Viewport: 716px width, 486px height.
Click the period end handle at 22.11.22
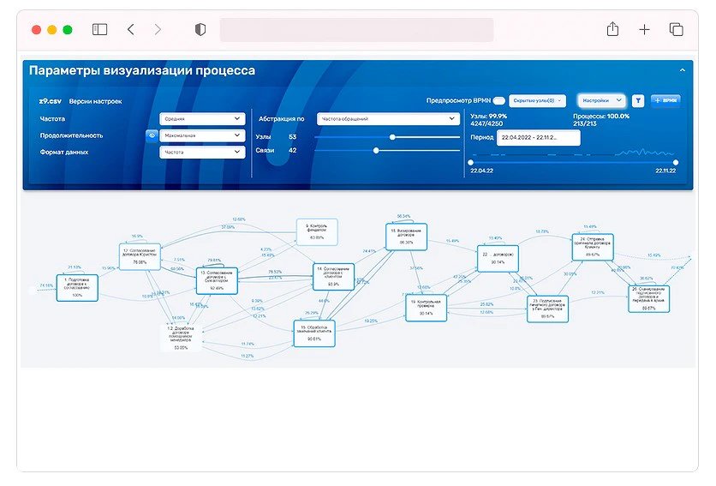click(x=676, y=162)
